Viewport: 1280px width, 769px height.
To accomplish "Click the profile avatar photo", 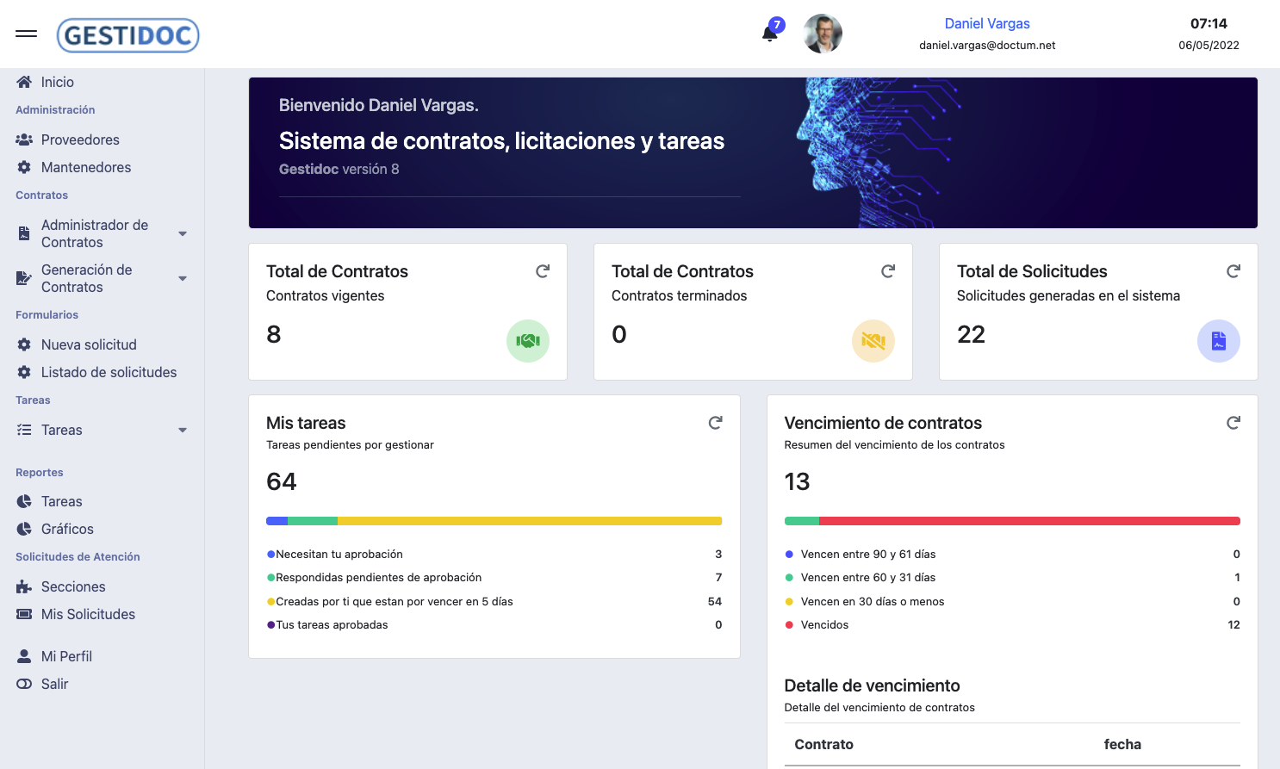I will tap(823, 34).
